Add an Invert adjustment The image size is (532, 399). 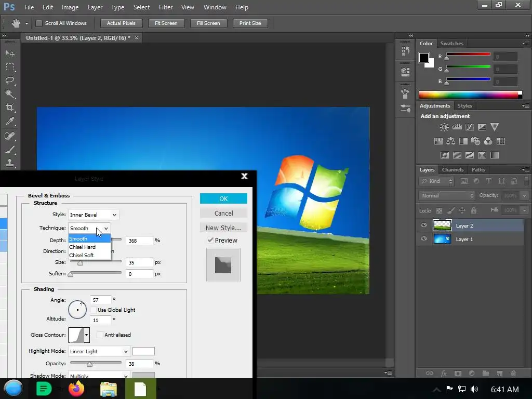(x=445, y=155)
